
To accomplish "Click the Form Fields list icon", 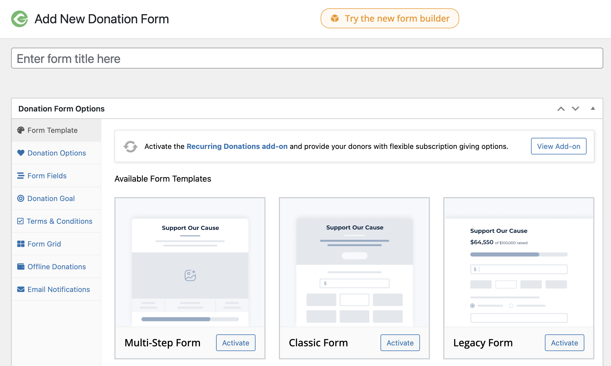I will [21, 176].
